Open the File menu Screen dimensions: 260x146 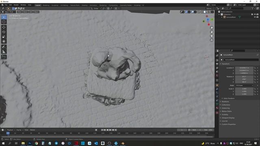click(6, 5)
